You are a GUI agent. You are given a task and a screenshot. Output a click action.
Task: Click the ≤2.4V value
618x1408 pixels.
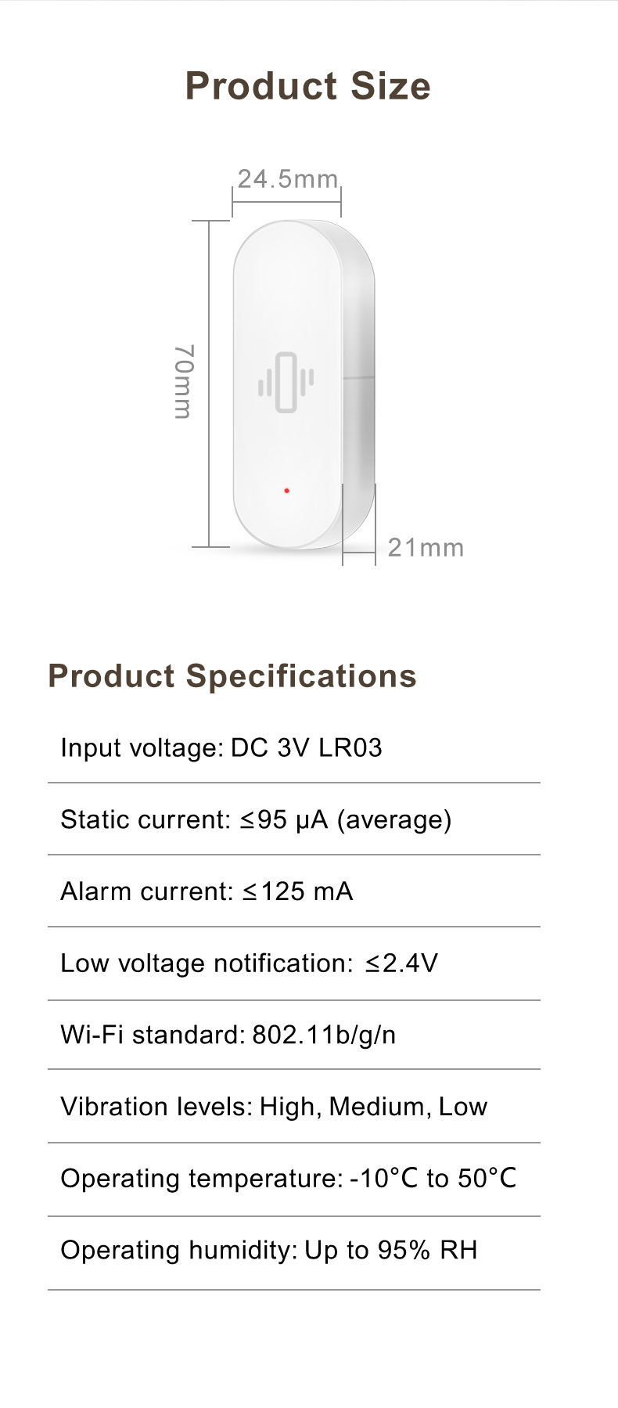point(401,963)
